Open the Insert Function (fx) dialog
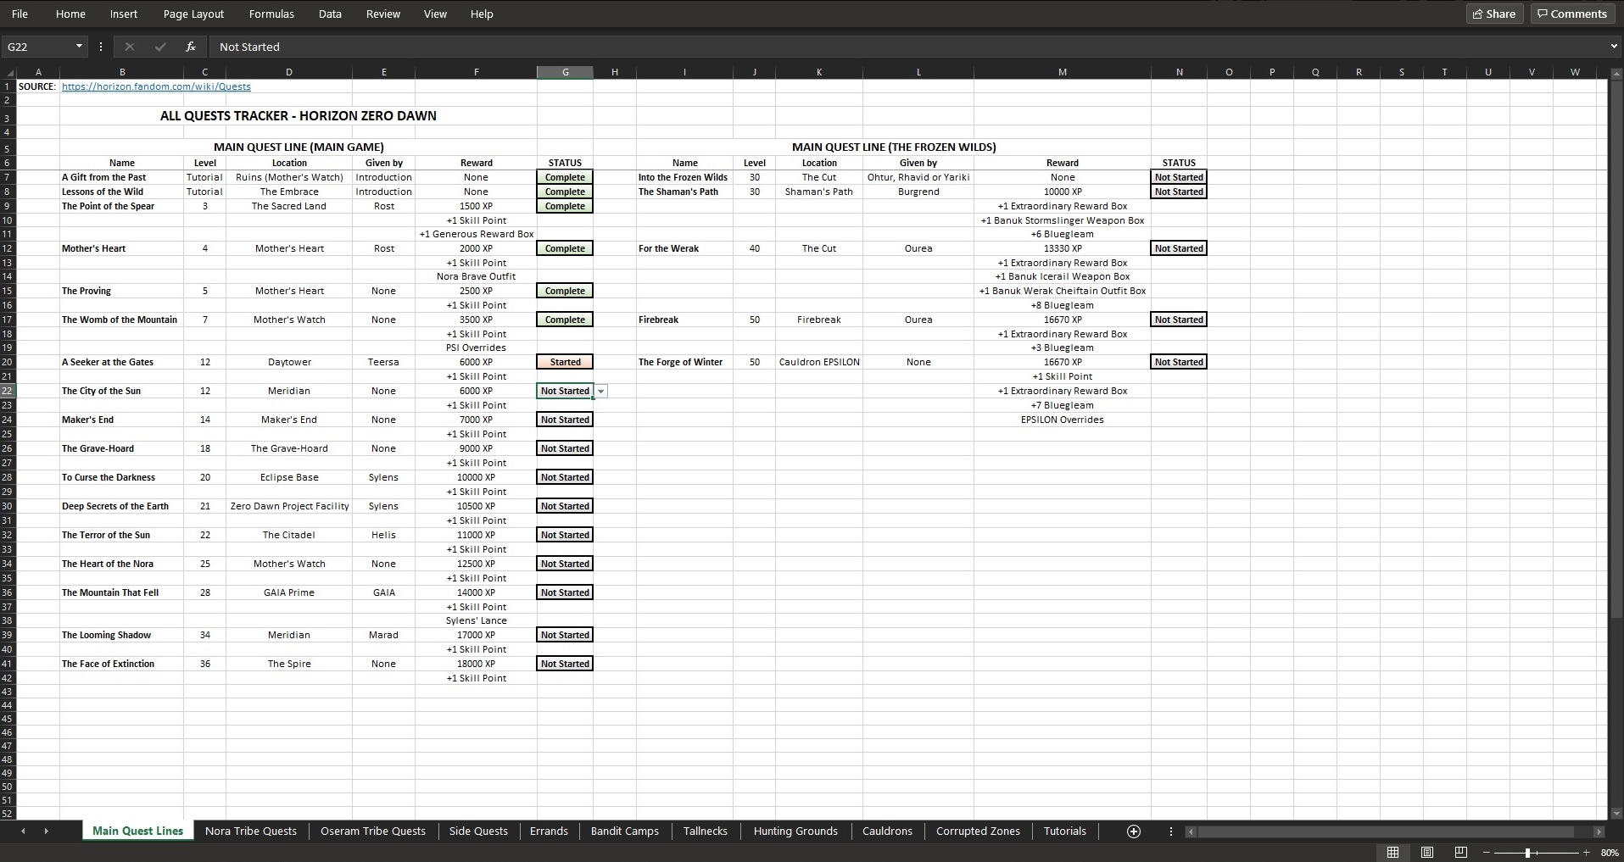This screenshot has width=1624, height=862. 191,47
